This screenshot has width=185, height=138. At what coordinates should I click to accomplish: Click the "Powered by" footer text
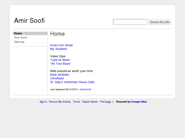click(x=123, y=102)
